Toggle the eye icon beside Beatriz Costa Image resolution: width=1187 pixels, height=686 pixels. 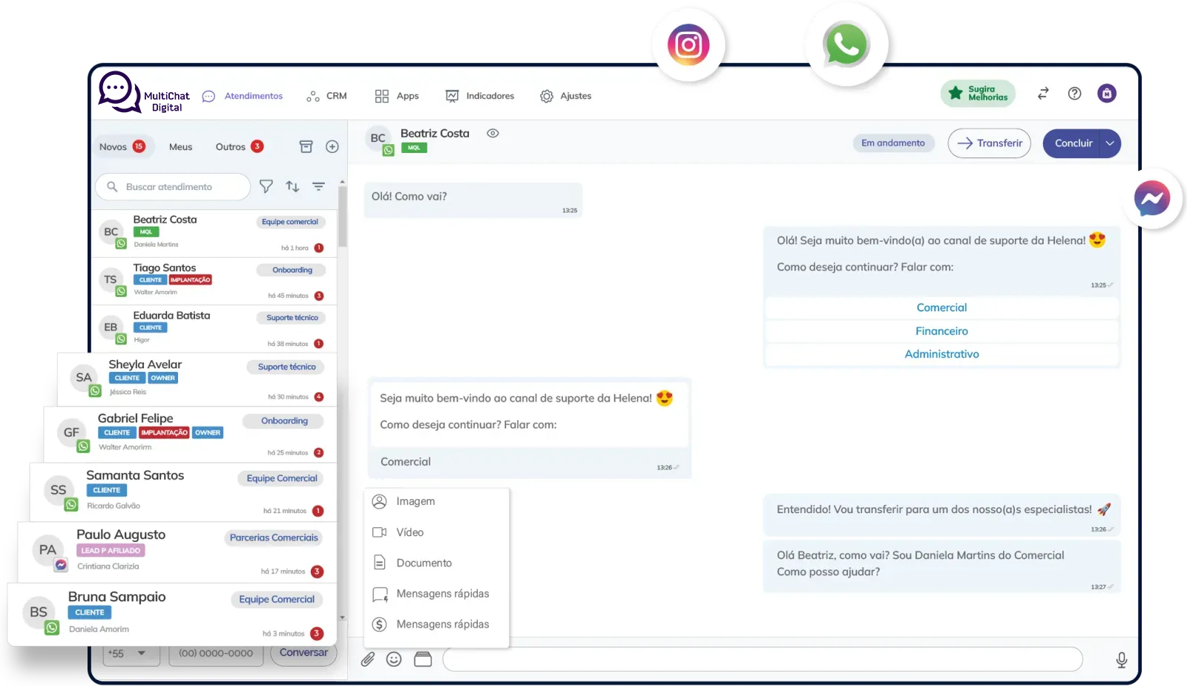(x=493, y=134)
